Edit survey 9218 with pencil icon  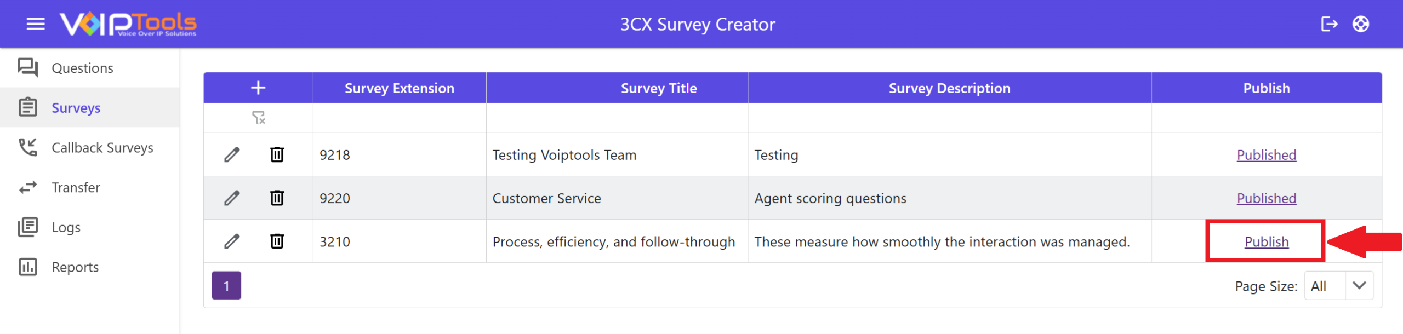[x=232, y=155]
